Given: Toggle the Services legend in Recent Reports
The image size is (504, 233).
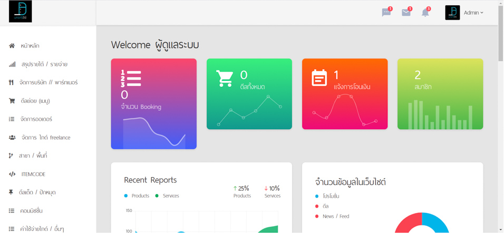Looking at the screenshot, I should pyautogui.click(x=167, y=196).
